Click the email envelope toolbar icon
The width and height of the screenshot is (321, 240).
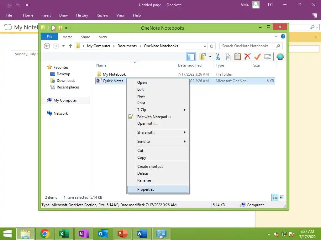click(268, 57)
